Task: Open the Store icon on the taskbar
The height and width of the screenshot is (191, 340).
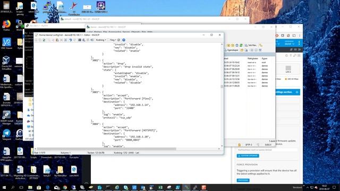Action: pyautogui.click(x=39, y=187)
